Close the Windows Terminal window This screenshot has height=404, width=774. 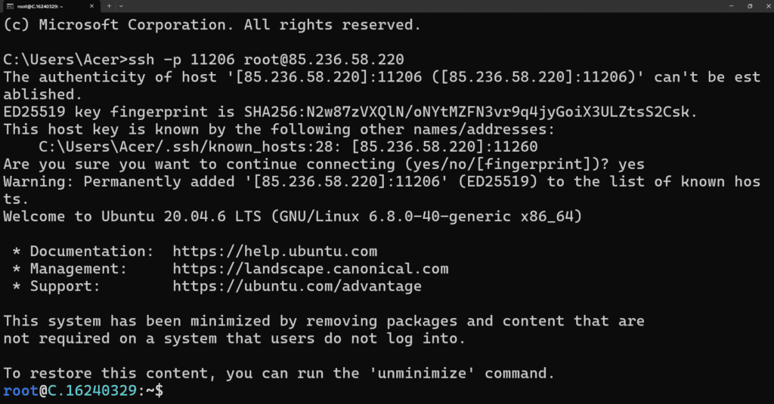pyautogui.click(x=768, y=6)
